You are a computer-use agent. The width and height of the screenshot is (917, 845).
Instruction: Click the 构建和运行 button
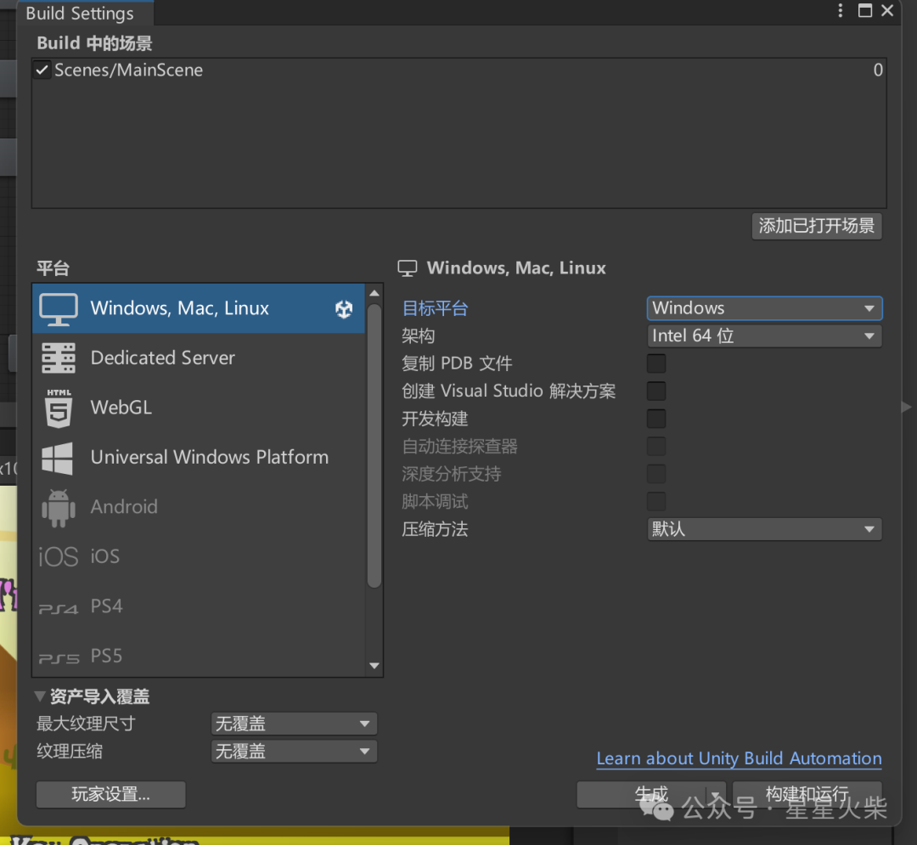coord(807,795)
